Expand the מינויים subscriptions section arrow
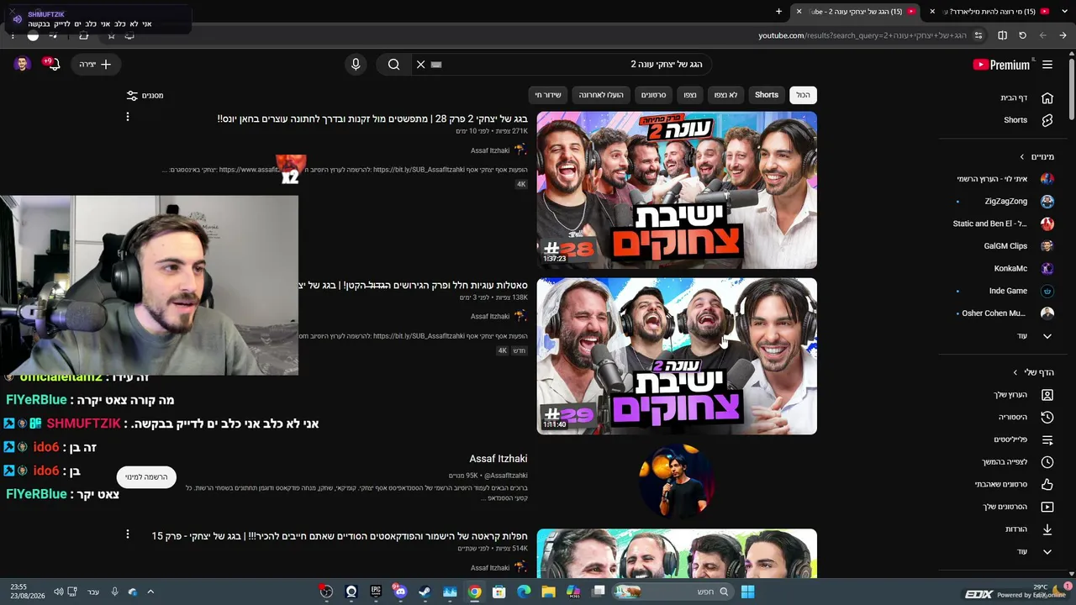Screen dimensions: 1076x605 1022,157
